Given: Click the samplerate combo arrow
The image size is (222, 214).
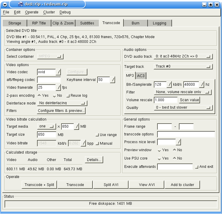Looking at the screenshot, I should [202, 85].
